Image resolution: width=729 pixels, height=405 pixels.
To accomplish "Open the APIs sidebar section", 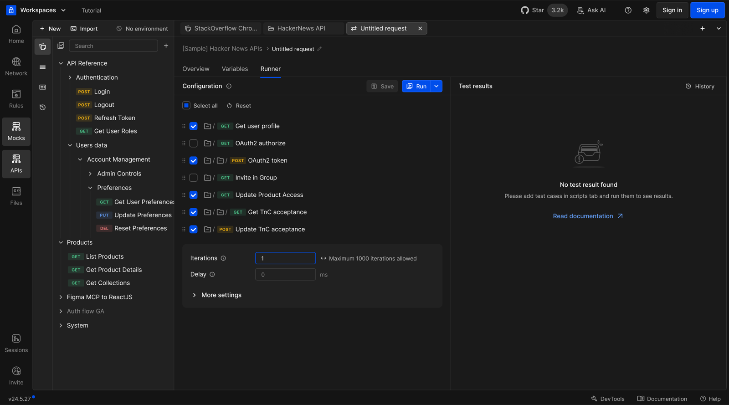I will click(x=16, y=164).
